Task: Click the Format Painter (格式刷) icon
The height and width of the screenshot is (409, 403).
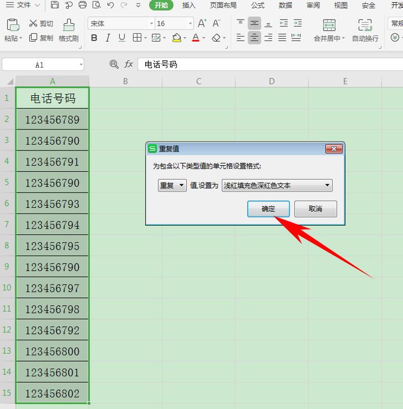Action: [69, 25]
